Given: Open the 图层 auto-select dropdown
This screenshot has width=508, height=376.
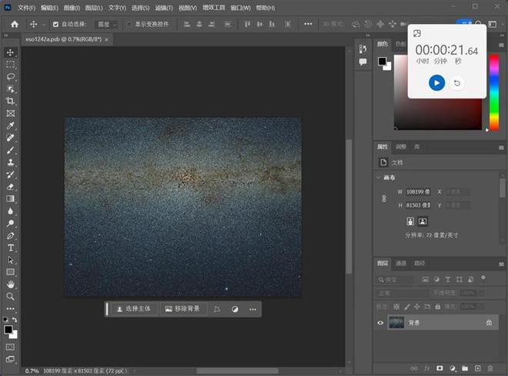Looking at the screenshot, I should coord(107,25).
